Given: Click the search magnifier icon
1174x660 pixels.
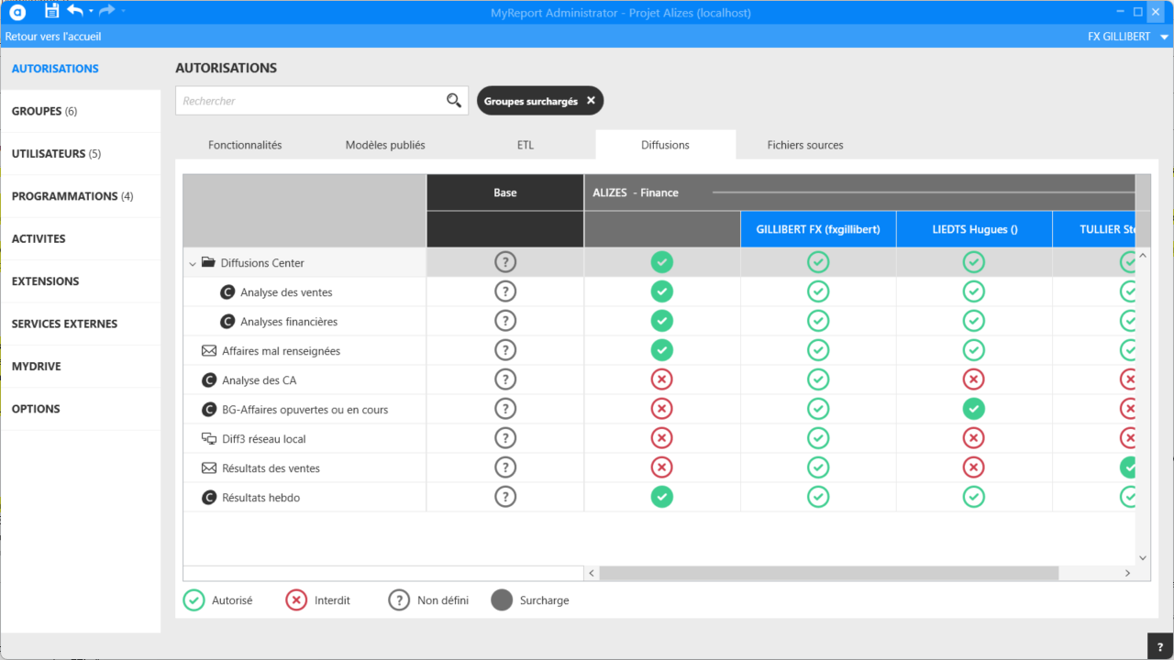Looking at the screenshot, I should [453, 101].
